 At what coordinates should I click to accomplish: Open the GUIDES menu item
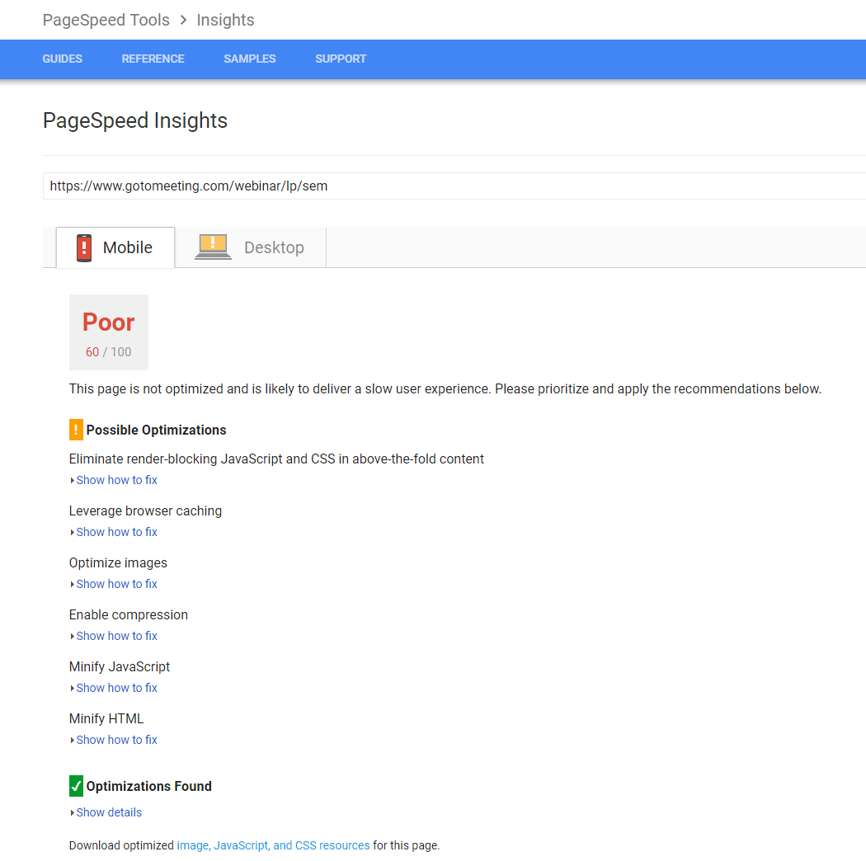(62, 59)
